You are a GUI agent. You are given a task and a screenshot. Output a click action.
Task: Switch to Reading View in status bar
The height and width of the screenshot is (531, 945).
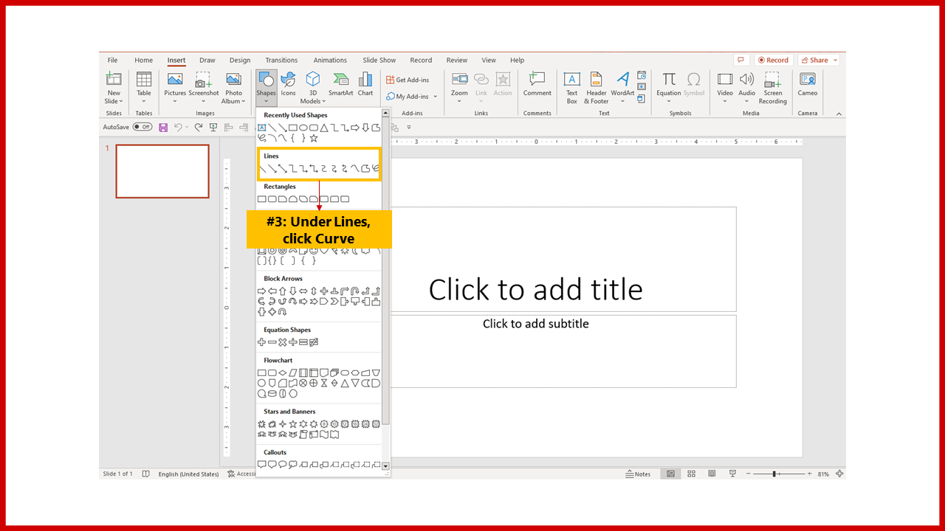tap(712, 474)
